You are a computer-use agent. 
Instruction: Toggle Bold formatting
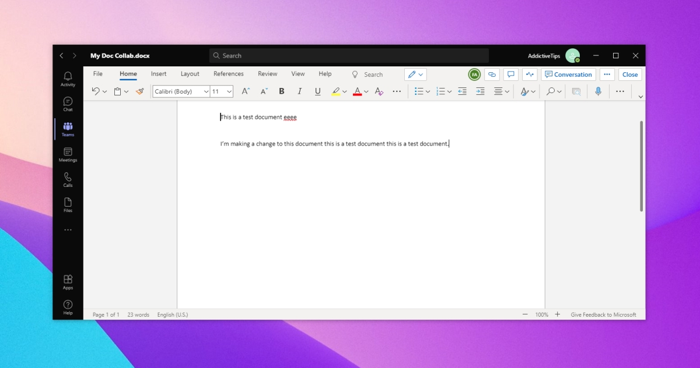[x=282, y=91]
